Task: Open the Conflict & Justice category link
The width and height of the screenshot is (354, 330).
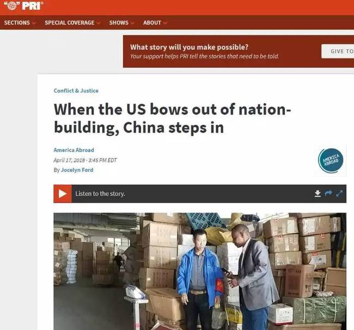Action: (76, 91)
